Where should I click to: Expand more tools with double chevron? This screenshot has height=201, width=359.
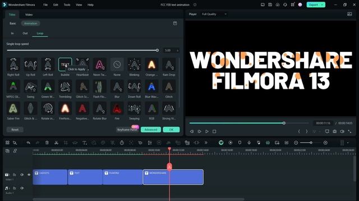pyautogui.click(x=206, y=143)
